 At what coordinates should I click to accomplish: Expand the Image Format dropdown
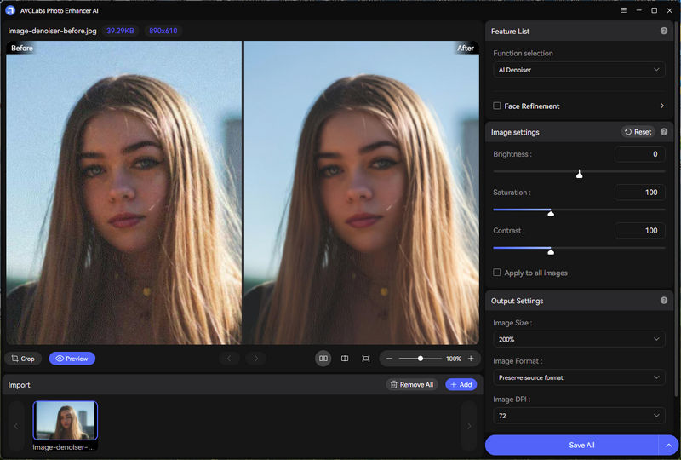click(579, 377)
